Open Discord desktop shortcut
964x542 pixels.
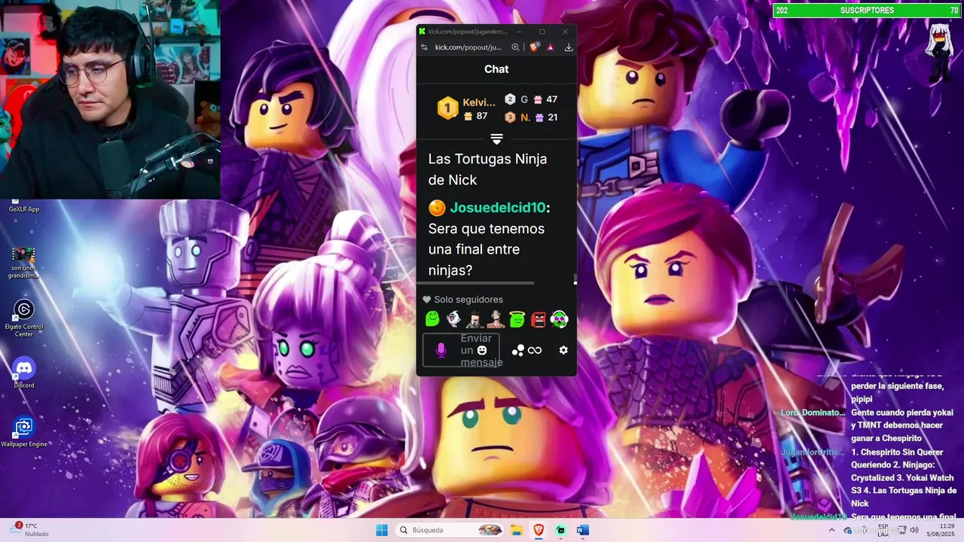[24, 373]
